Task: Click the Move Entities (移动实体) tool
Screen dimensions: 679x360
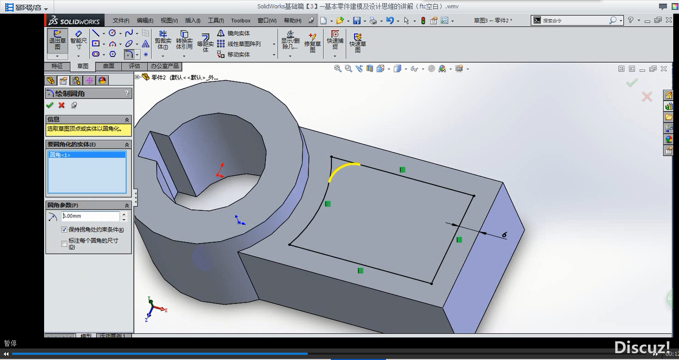Action: [x=234, y=54]
